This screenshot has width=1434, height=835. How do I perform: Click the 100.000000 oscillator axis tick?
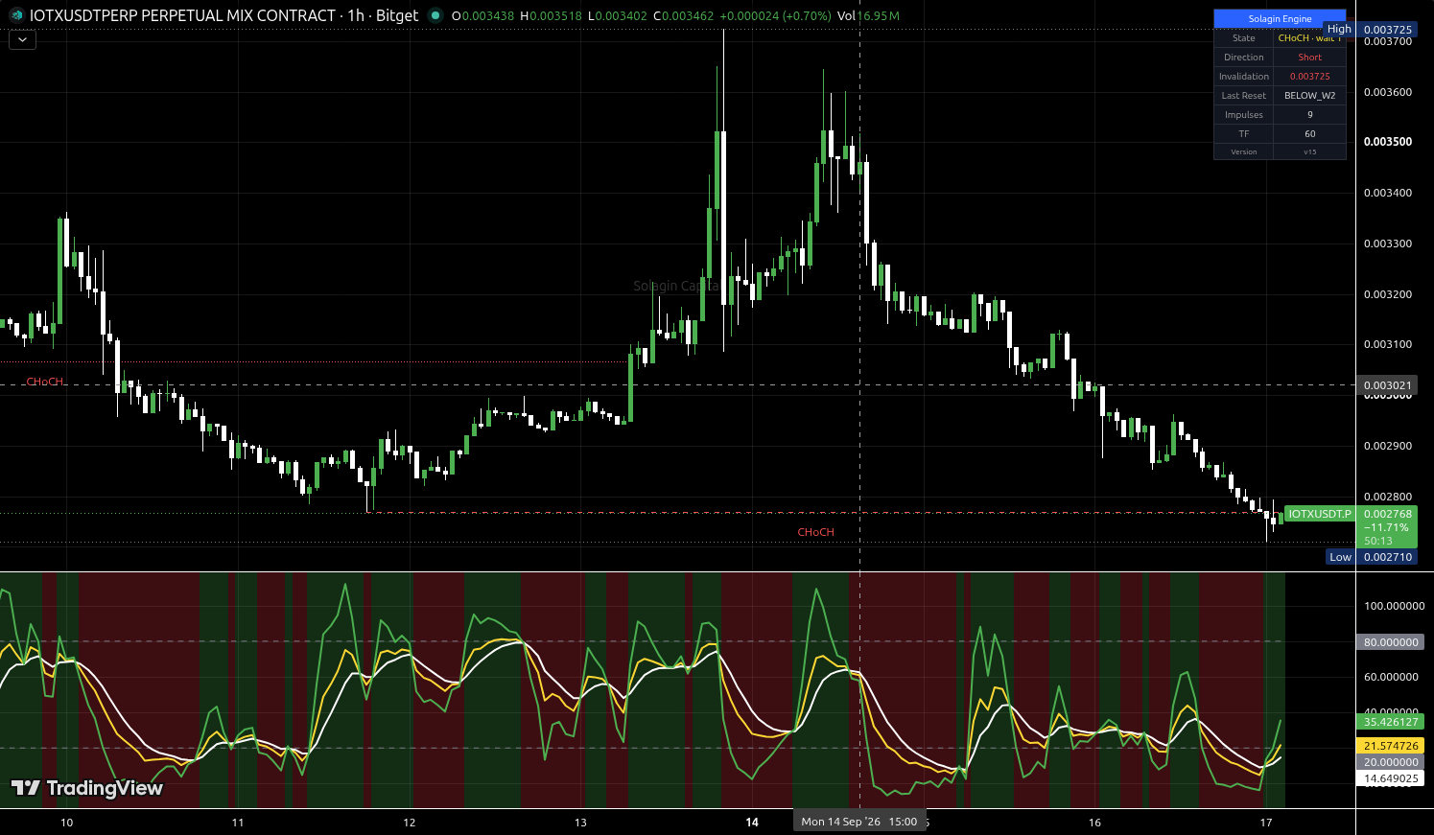[1394, 606]
